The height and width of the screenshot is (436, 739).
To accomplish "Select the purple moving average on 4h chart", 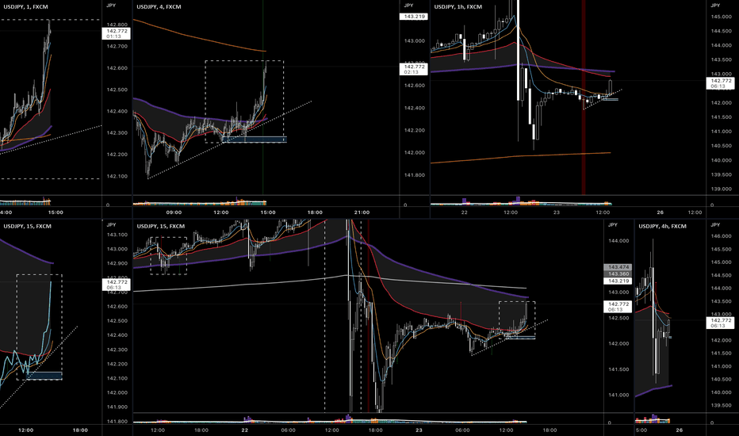I will point(653,391).
